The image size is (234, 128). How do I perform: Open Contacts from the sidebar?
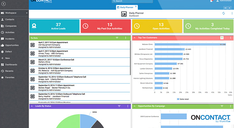point(9,20)
